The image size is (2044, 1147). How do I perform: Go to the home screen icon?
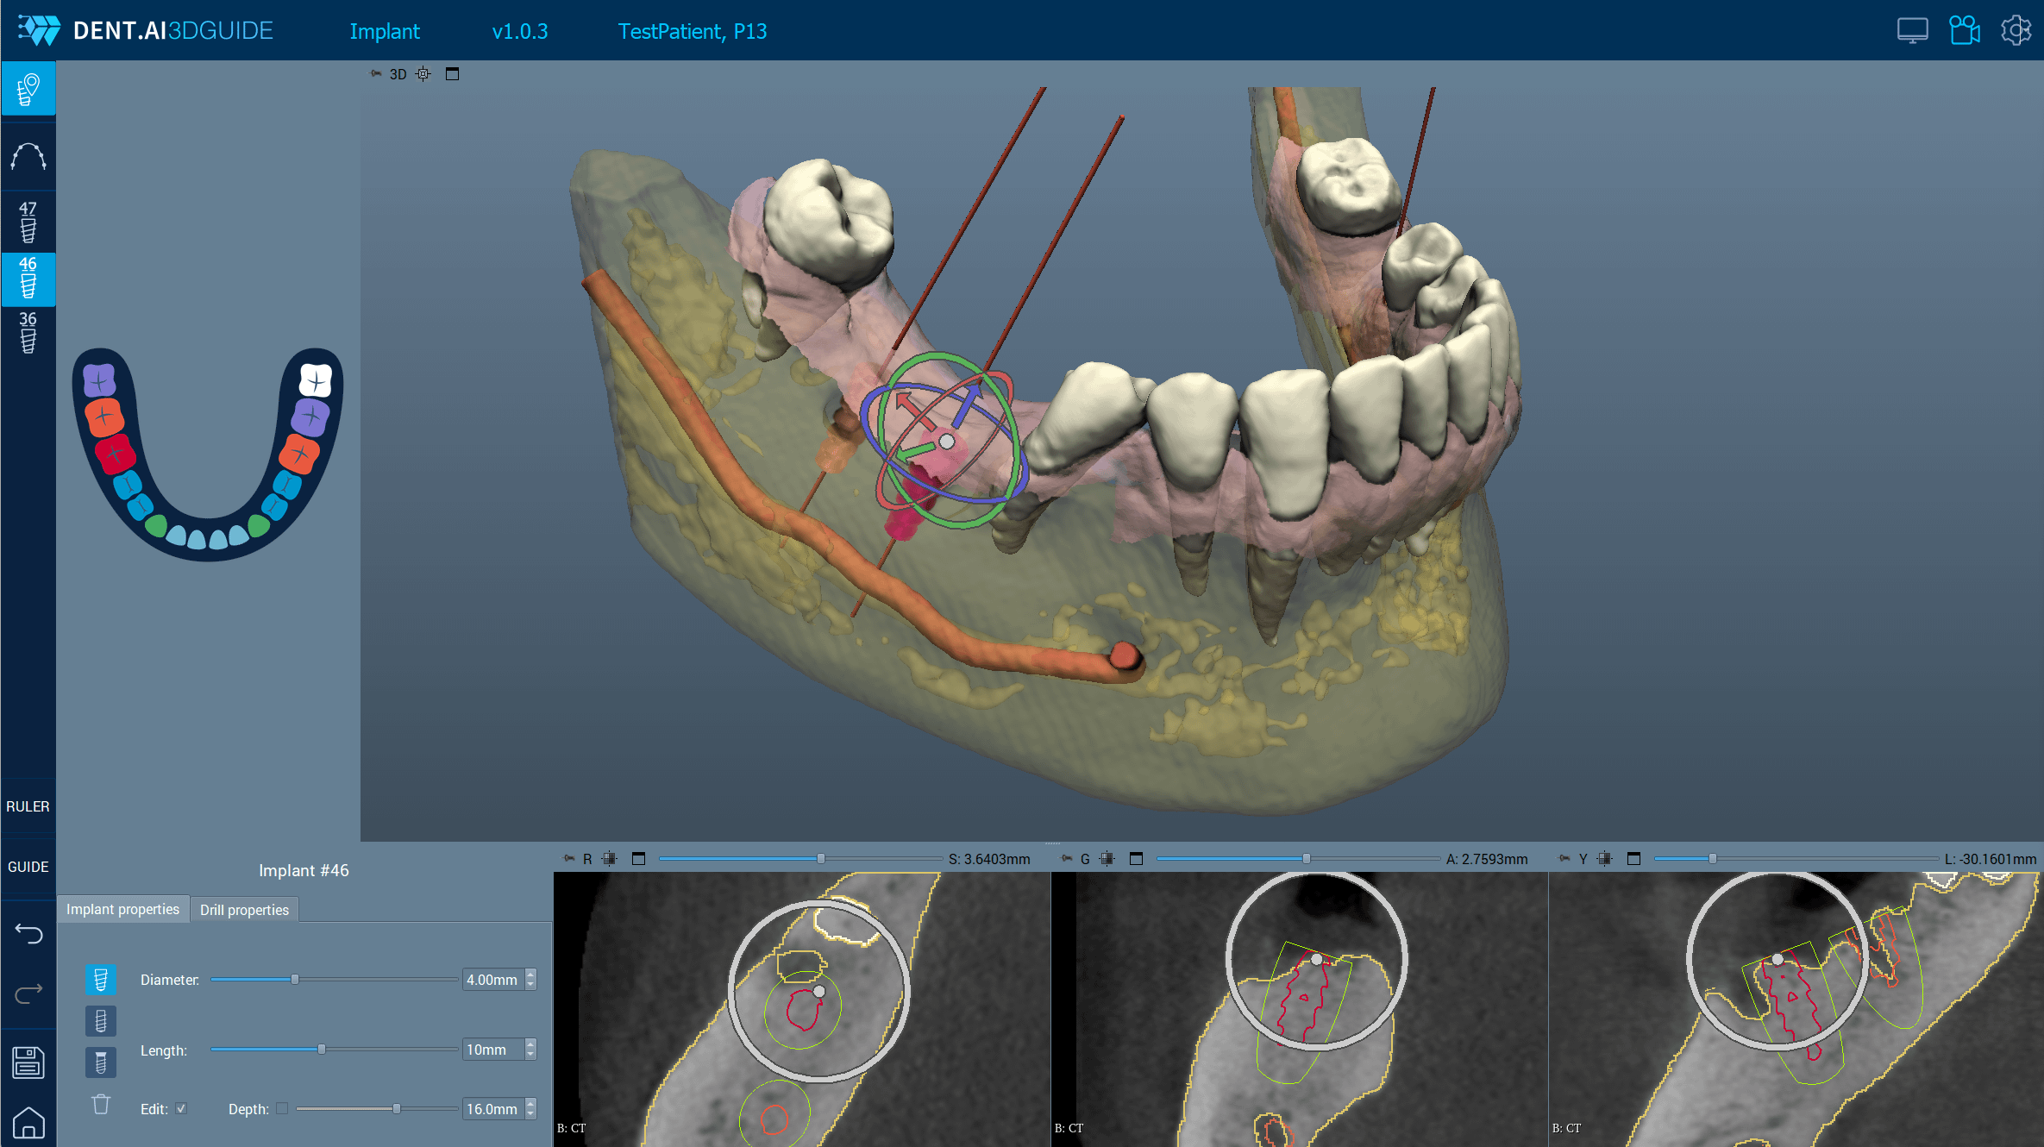pos(28,1123)
